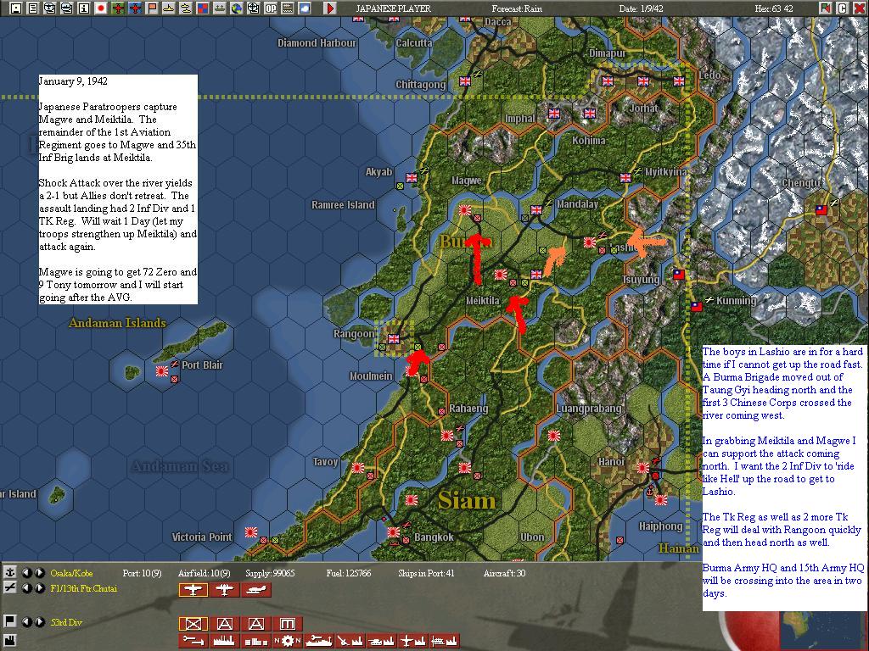Open the document list icon beside the disk

tap(33, 8)
